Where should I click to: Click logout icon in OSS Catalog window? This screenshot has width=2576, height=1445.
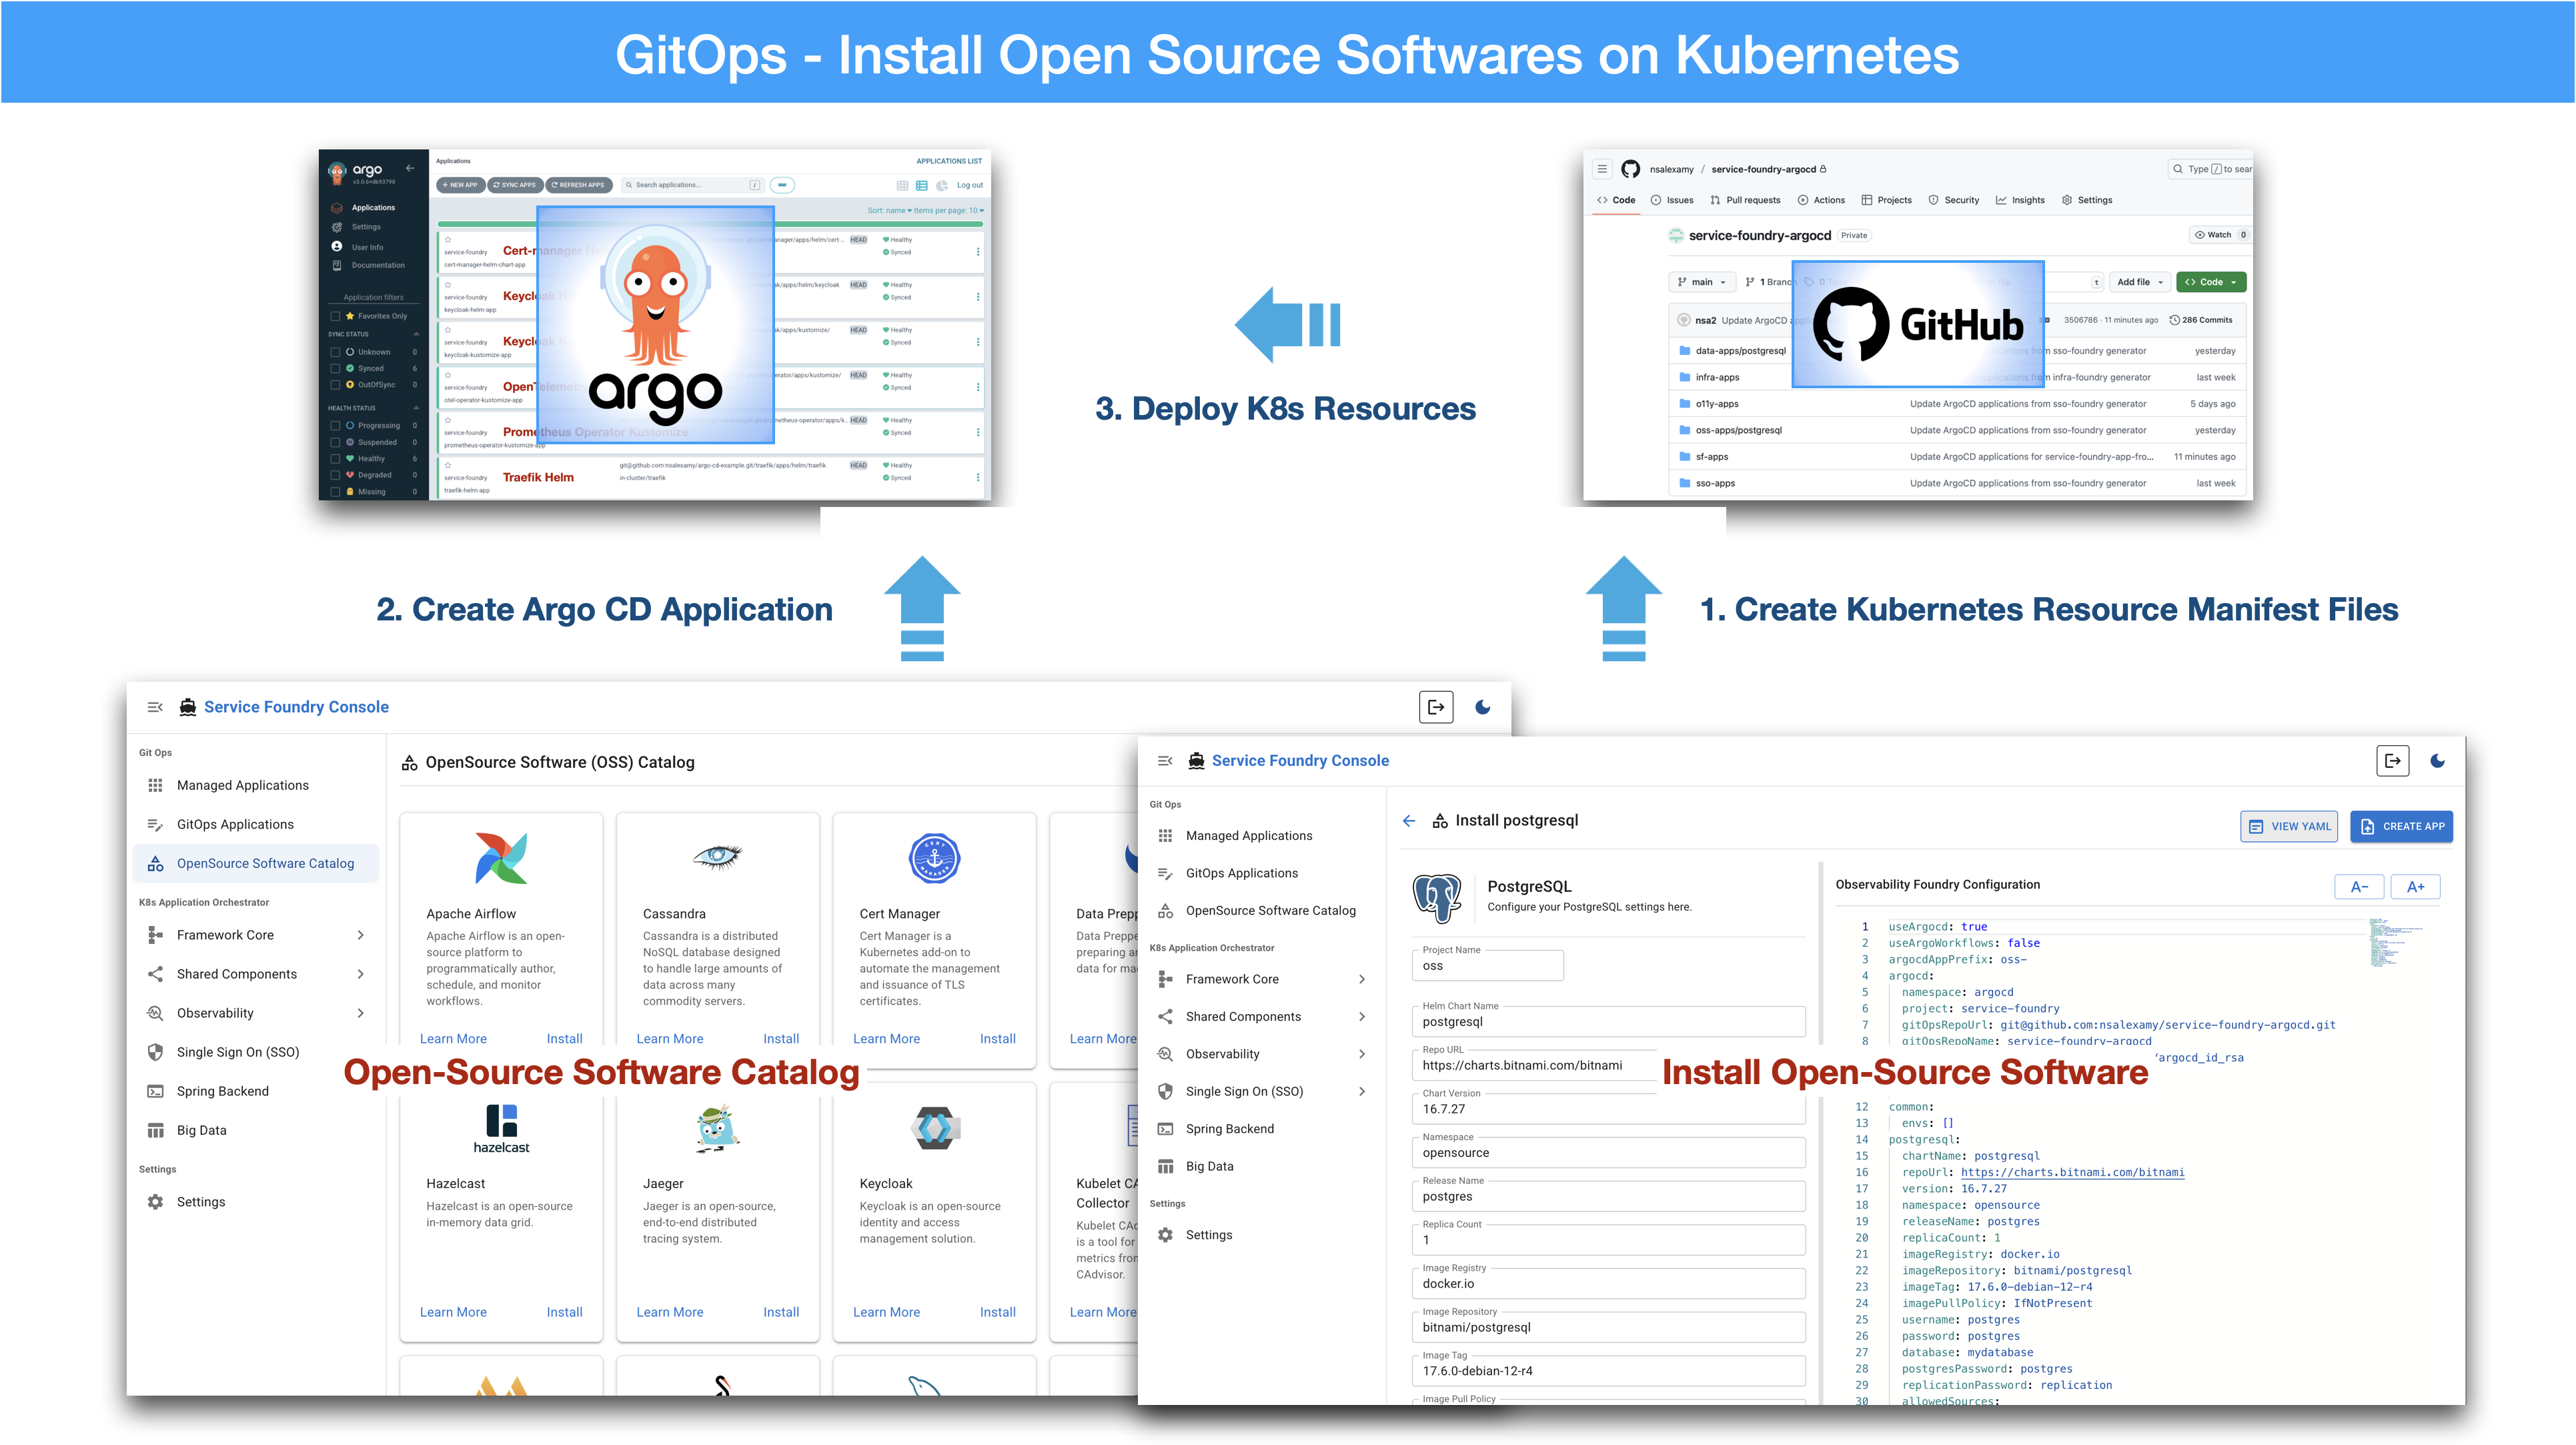pyautogui.click(x=1436, y=707)
